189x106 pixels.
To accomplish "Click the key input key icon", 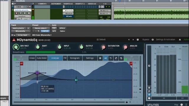I will coord(13,35).
